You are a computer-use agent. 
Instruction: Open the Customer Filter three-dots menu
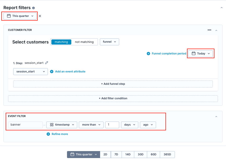209,30
